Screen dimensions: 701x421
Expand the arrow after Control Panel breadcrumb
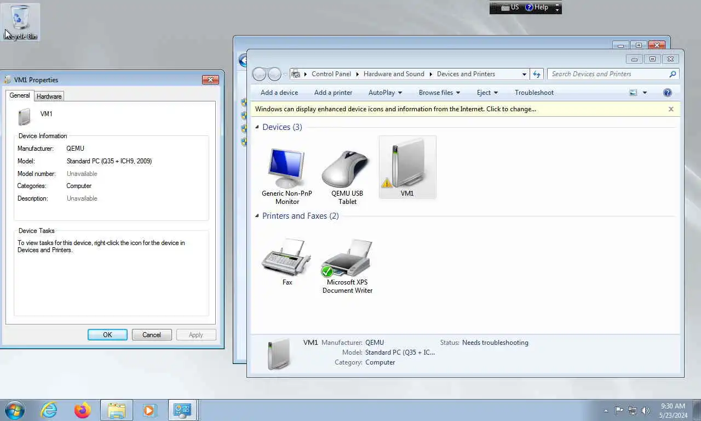357,74
